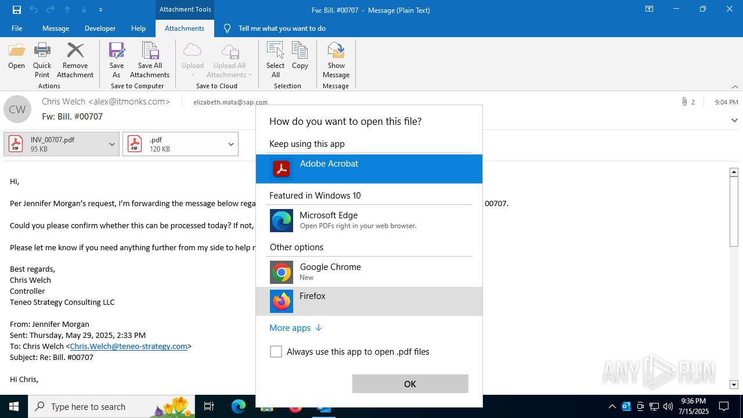Select Adobe Acrobat to open the file
The image size is (743, 418).
[369, 169]
